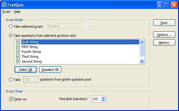
Task: Close the FretQuiz window
Action: tap(174, 5)
